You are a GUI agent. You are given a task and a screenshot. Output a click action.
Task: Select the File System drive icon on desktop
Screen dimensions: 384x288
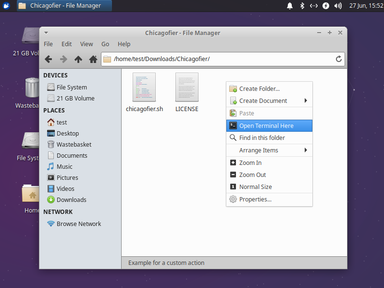click(30, 140)
